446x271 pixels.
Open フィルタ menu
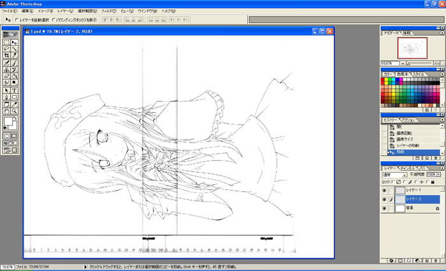[x=109, y=11]
